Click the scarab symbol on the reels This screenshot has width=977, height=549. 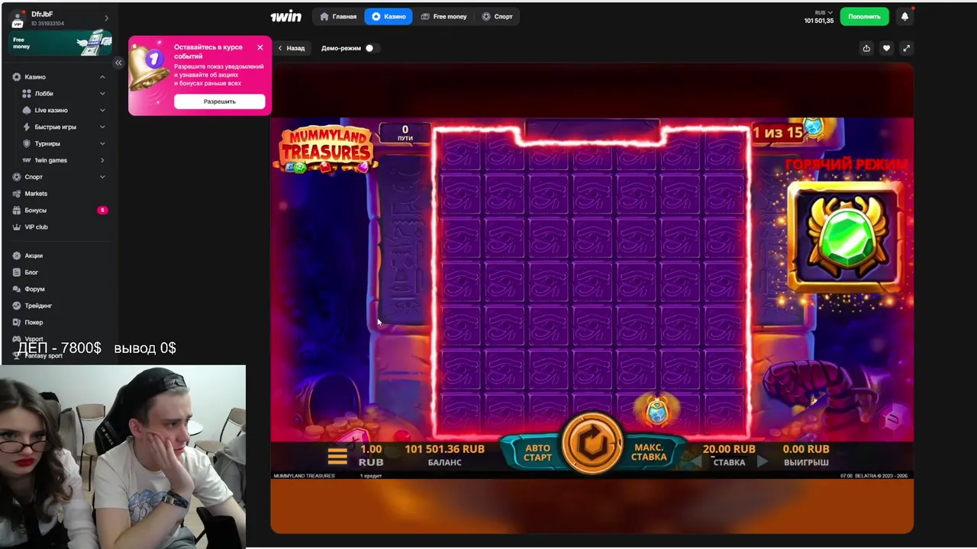coord(657,411)
